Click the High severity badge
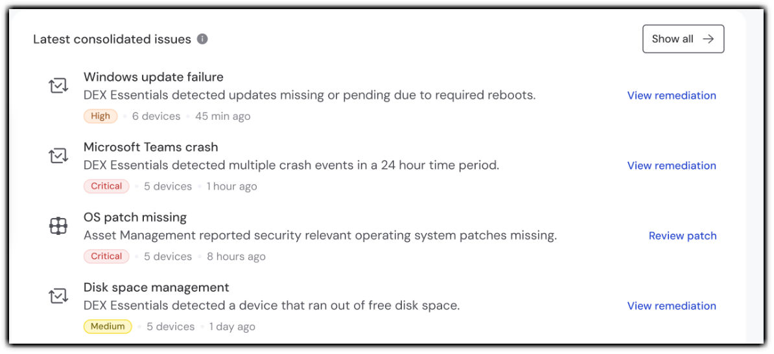The height and width of the screenshot is (354, 774). click(100, 116)
